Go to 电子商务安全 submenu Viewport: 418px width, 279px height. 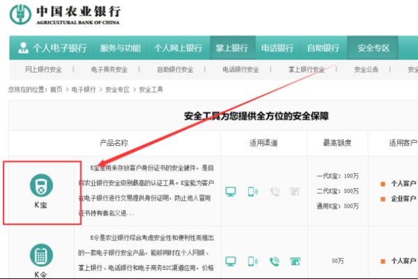click(x=109, y=70)
